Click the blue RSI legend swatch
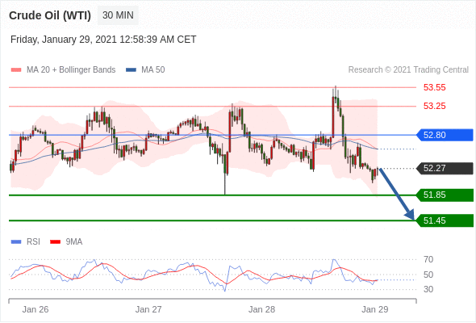Viewport: 476px width, 323px height. tap(16, 242)
